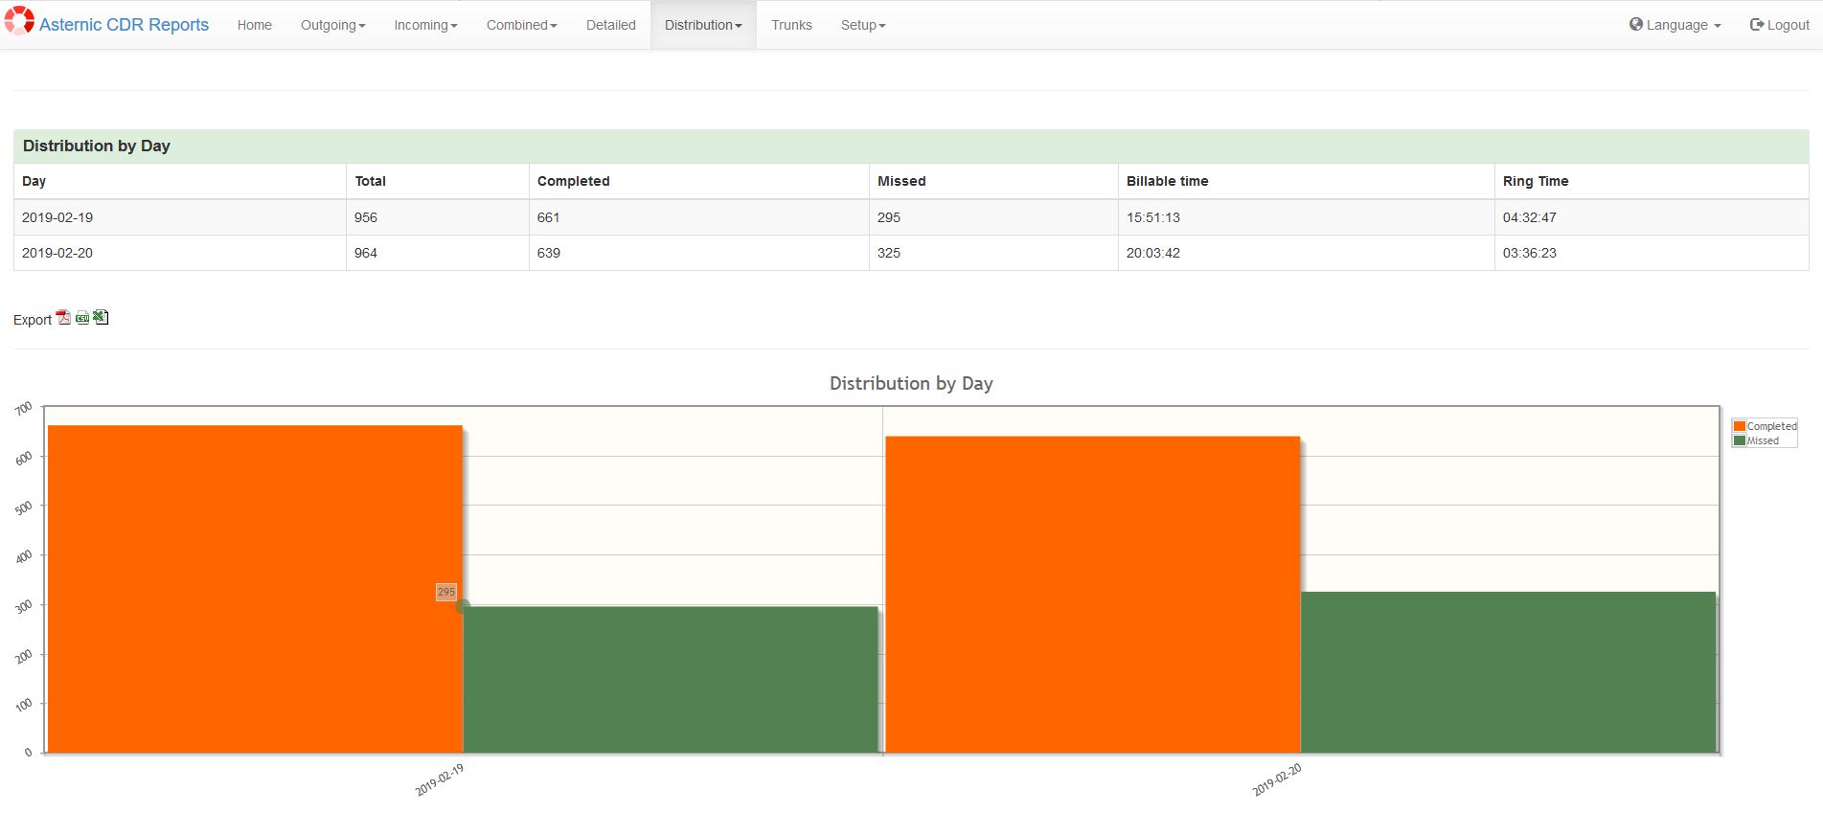Click the green Missed bar for 2019-02-19
This screenshot has width=1823, height=834.
671,679
